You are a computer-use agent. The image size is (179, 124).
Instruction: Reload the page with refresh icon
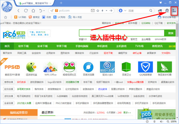tap(26, 11)
